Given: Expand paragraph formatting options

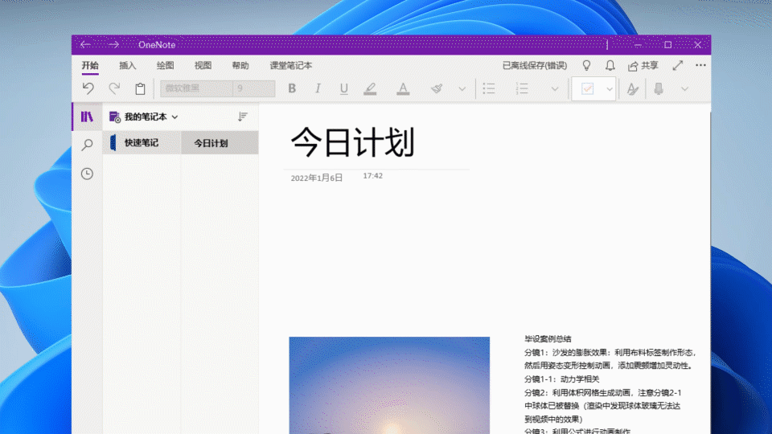Looking at the screenshot, I should (555, 89).
